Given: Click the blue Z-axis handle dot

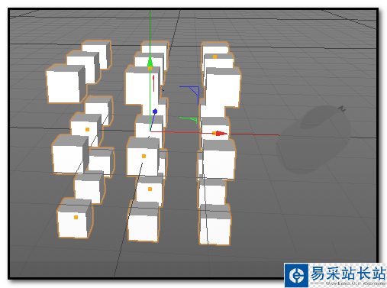Looking at the screenshot, I should [155, 112].
